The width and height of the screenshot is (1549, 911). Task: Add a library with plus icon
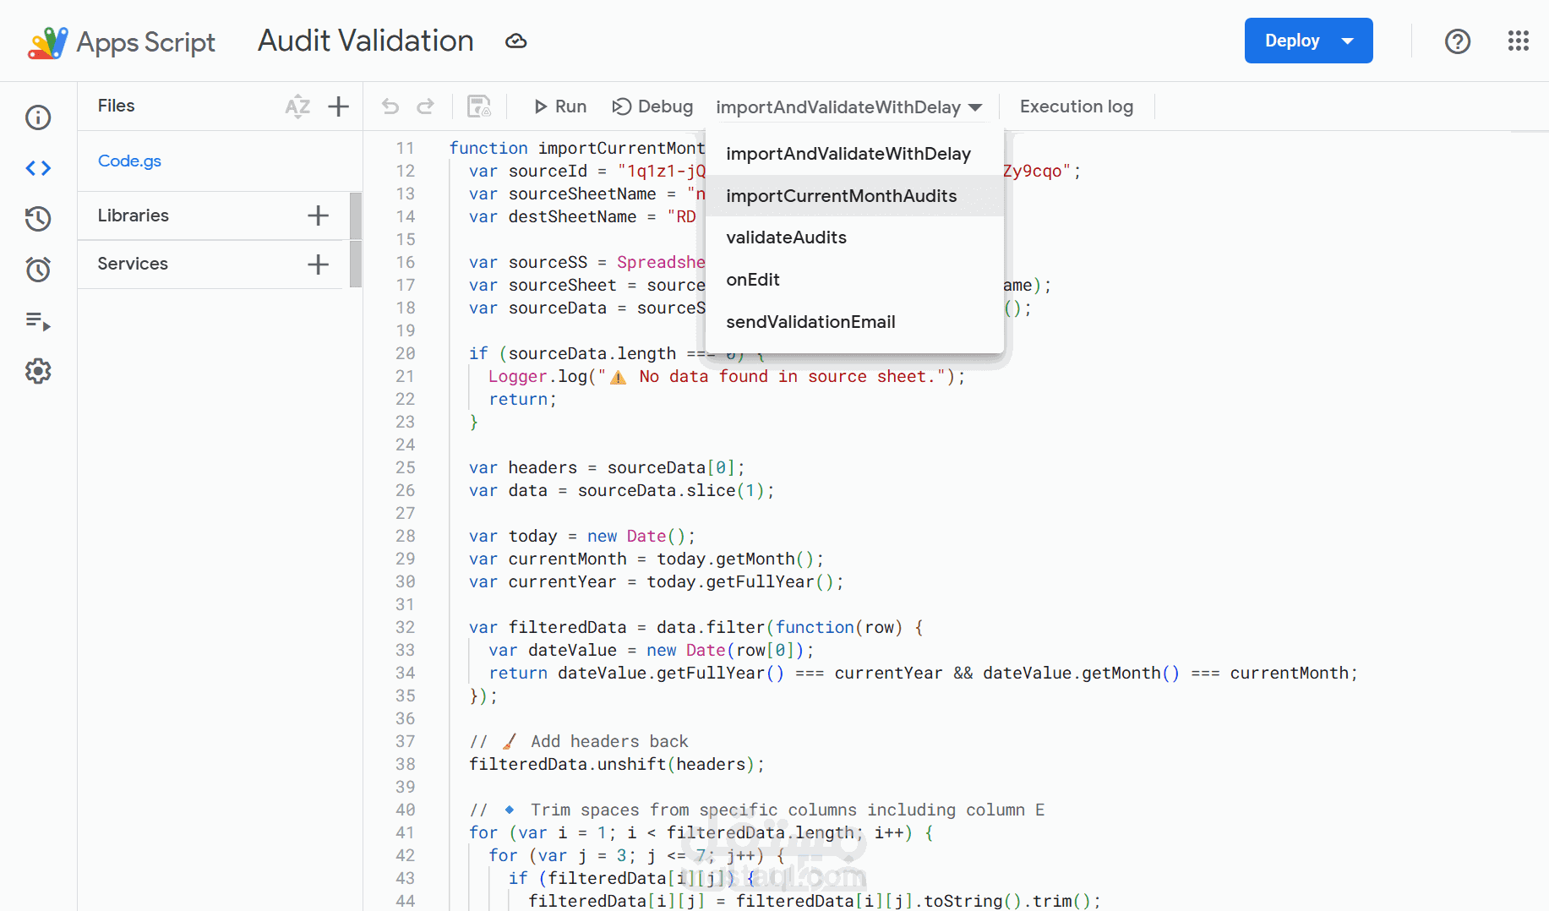point(318,215)
